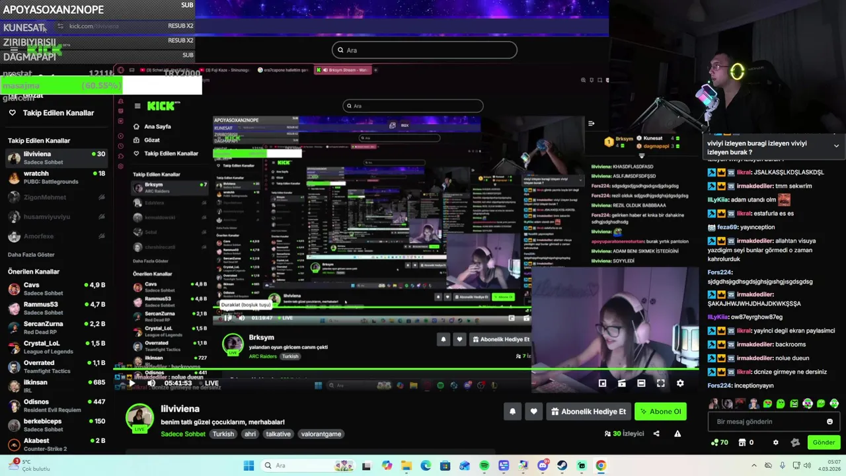
Task: Toggle theater mode in the player
Action: 641,383
